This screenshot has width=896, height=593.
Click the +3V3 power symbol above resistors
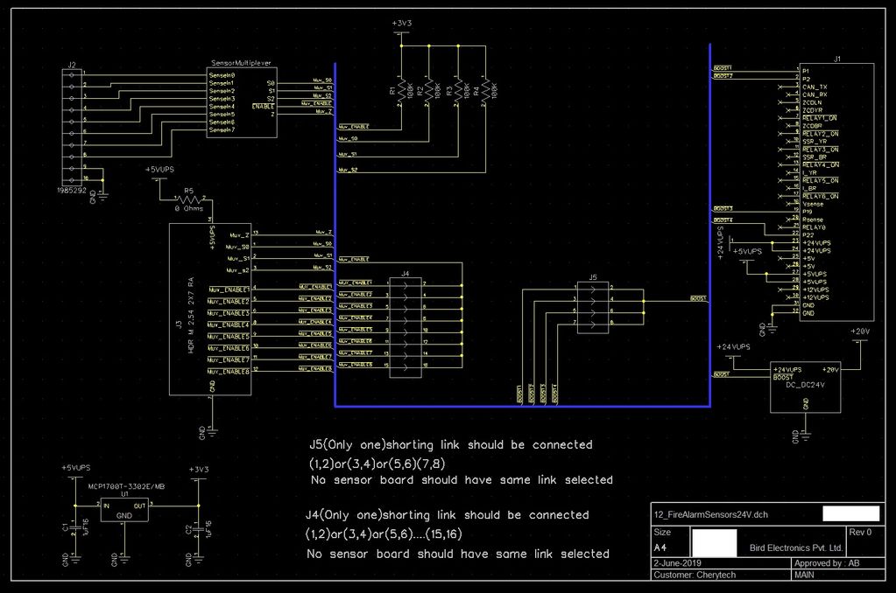(x=401, y=27)
